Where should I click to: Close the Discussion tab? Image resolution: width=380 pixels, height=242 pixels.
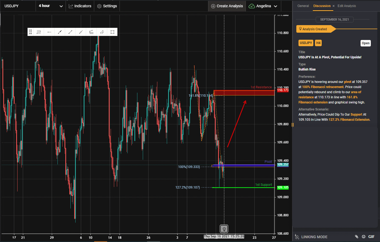coord(334,6)
